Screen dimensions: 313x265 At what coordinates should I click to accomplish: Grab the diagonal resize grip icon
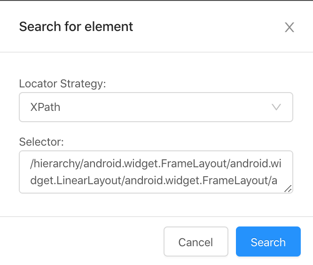[x=288, y=188]
